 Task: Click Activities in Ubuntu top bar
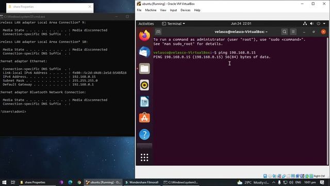146,24
